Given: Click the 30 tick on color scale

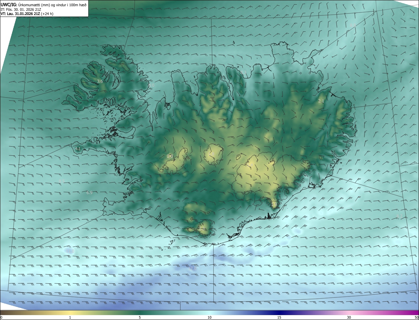Looking at the screenshot, I should pos(349,317).
